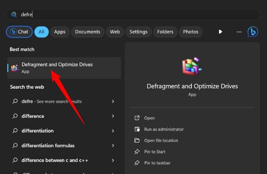
Task: Expand the 'defre' web search result arrow
Action: [x=113, y=101]
